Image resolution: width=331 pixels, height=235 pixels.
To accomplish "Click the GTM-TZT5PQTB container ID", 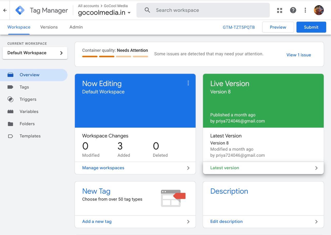I will click(x=239, y=27).
